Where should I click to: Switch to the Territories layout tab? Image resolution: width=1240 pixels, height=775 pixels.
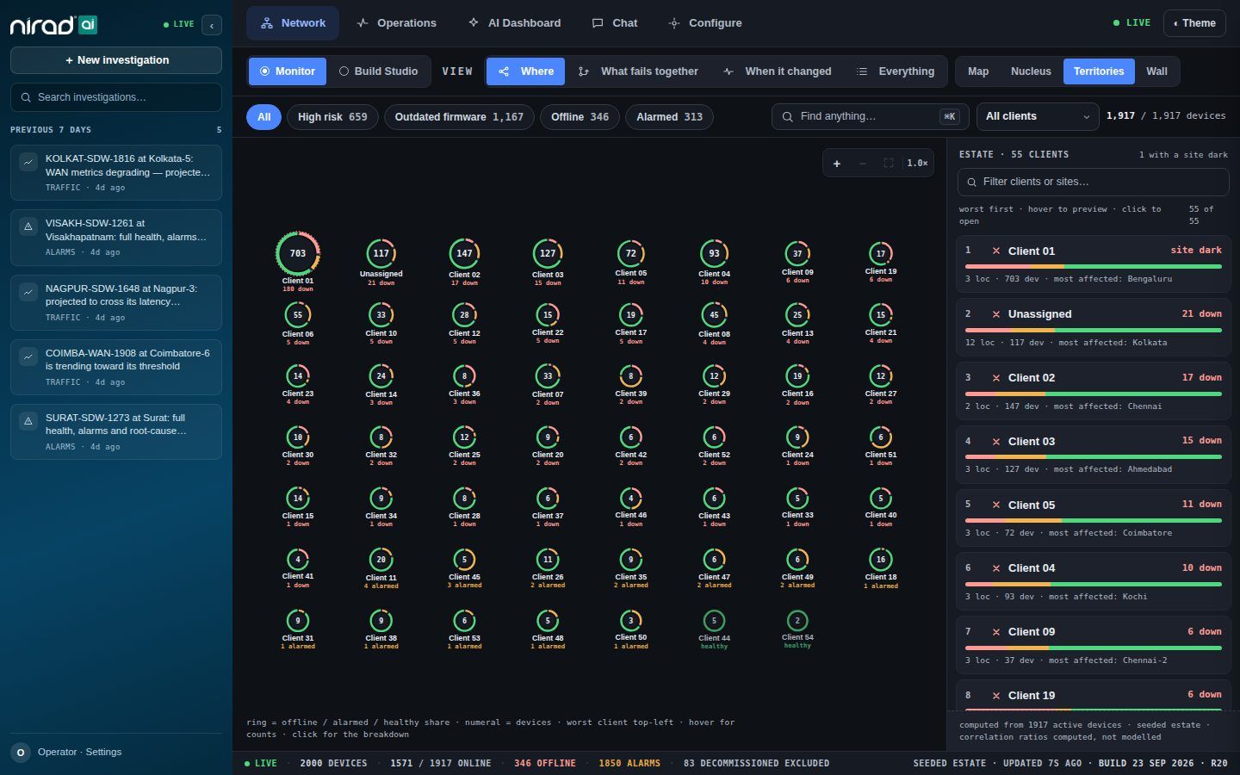(x=1099, y=71)
